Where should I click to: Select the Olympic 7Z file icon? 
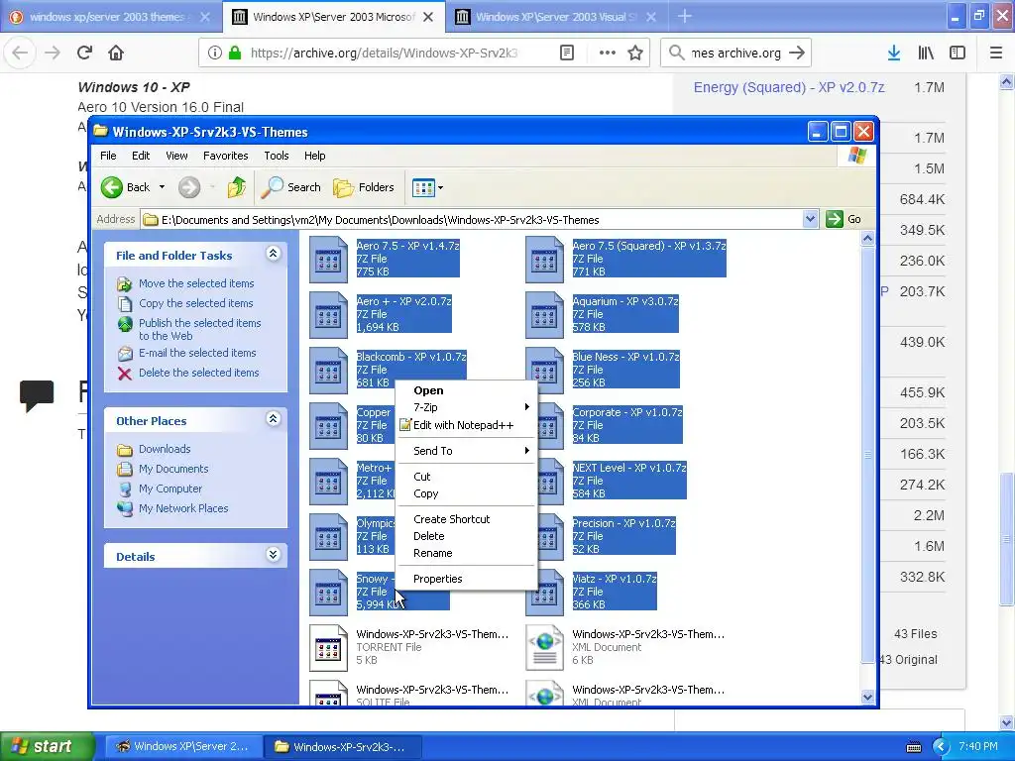coord(328,537)
